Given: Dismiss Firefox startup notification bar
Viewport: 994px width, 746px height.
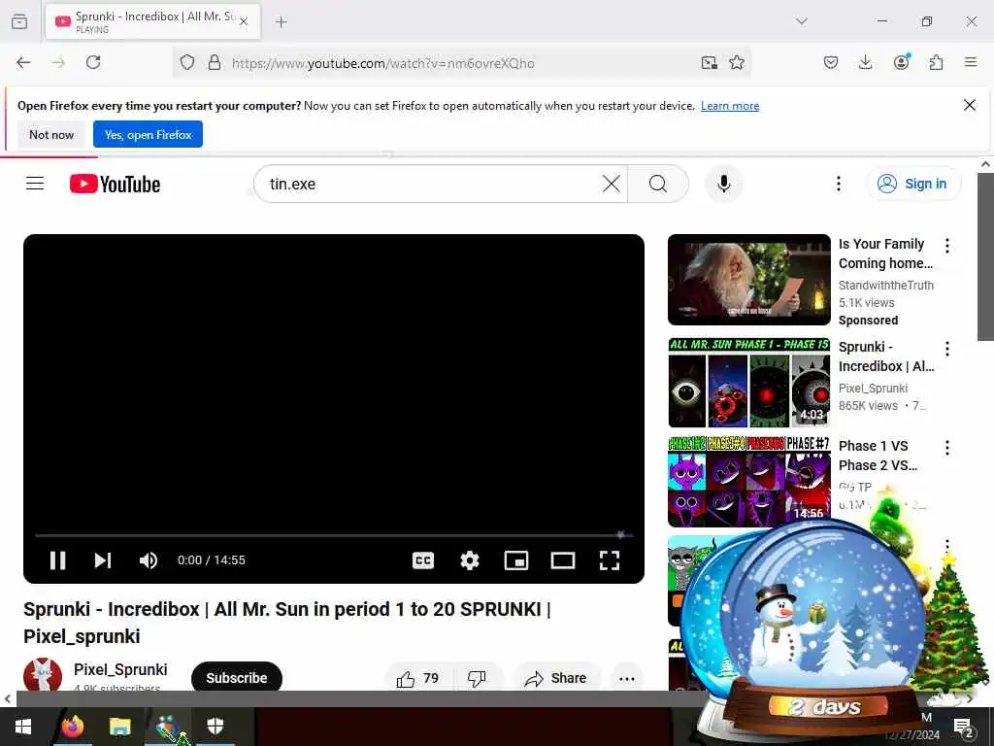Looking at the screenshot, I should click(970, 105).
